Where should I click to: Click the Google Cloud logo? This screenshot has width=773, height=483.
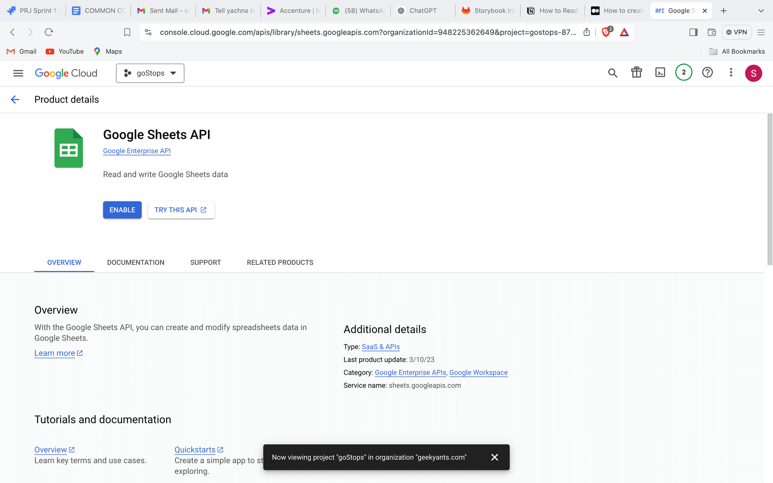(66, 73)
